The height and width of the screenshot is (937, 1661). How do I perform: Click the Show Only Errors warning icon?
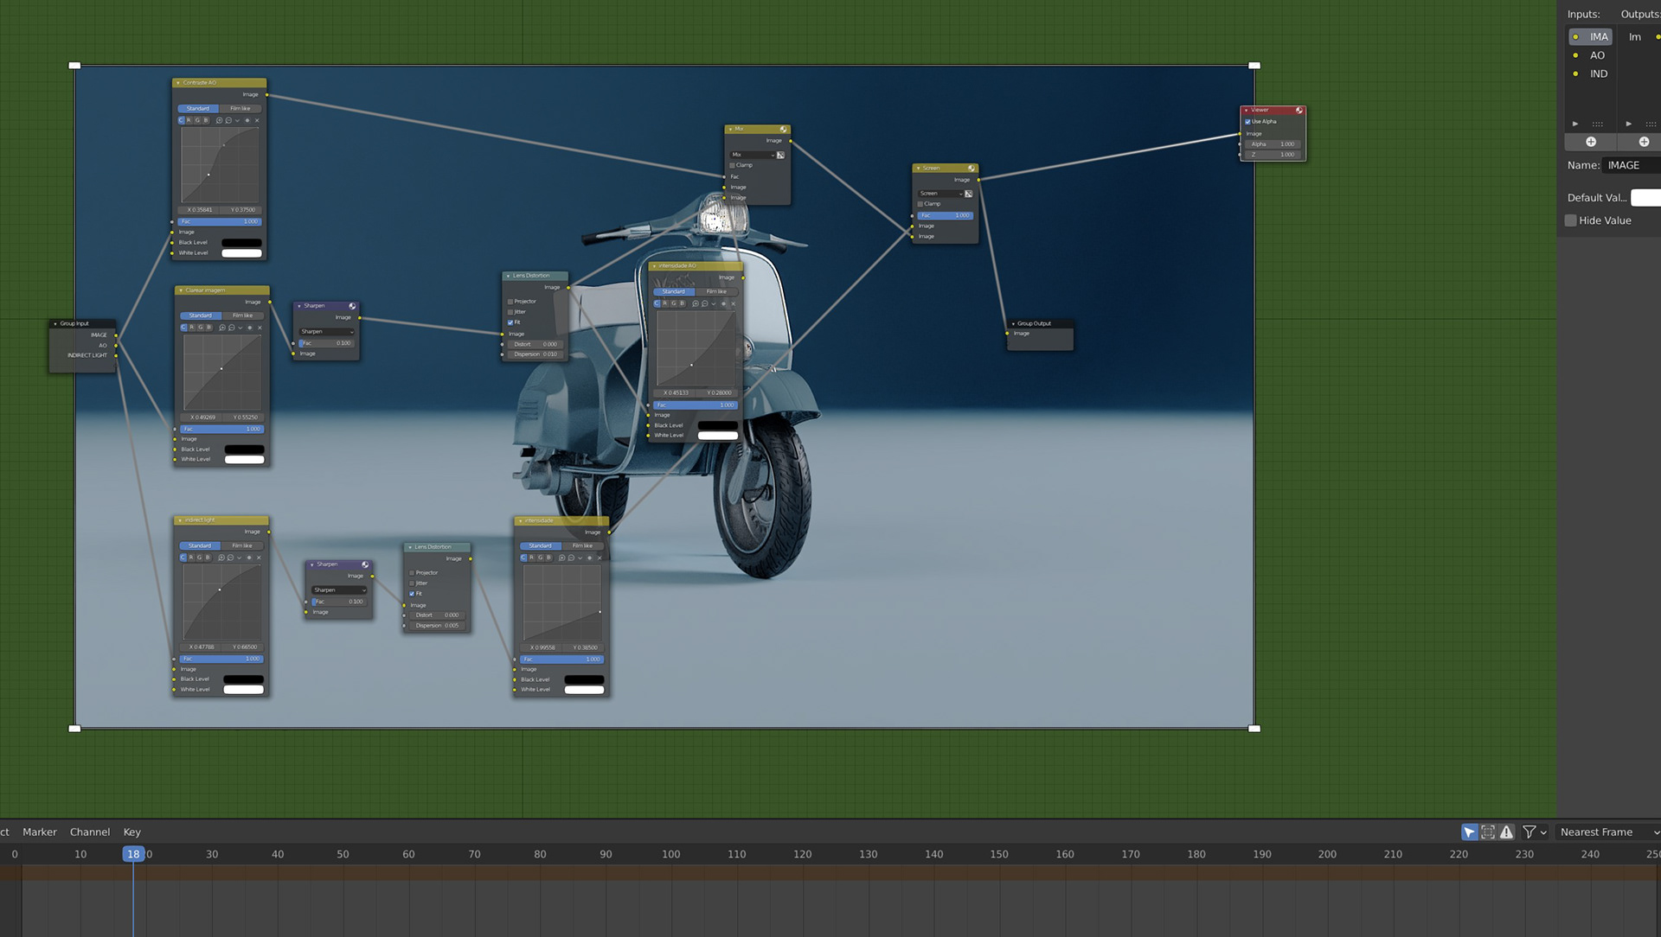[1506, 832]
